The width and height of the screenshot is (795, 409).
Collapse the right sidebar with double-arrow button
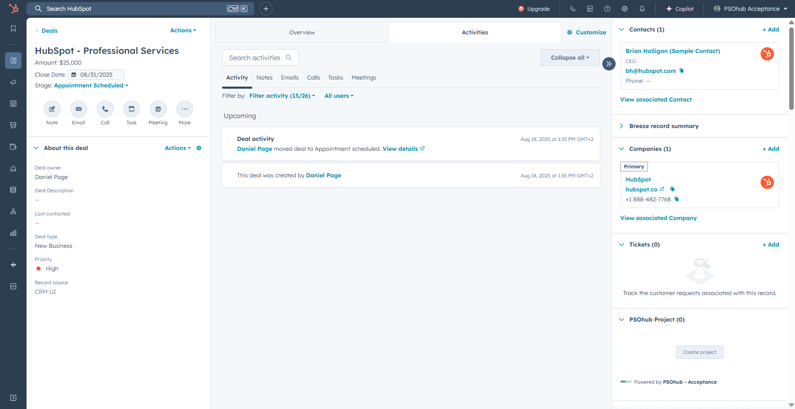[x=609, y=64]
